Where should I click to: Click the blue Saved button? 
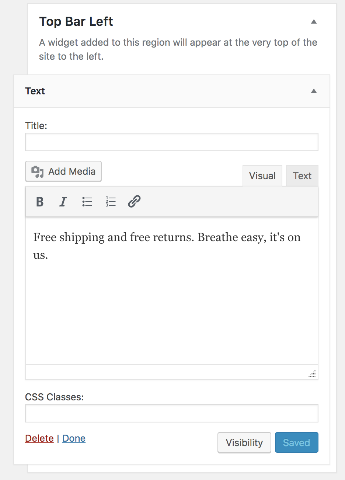point(297,442)
